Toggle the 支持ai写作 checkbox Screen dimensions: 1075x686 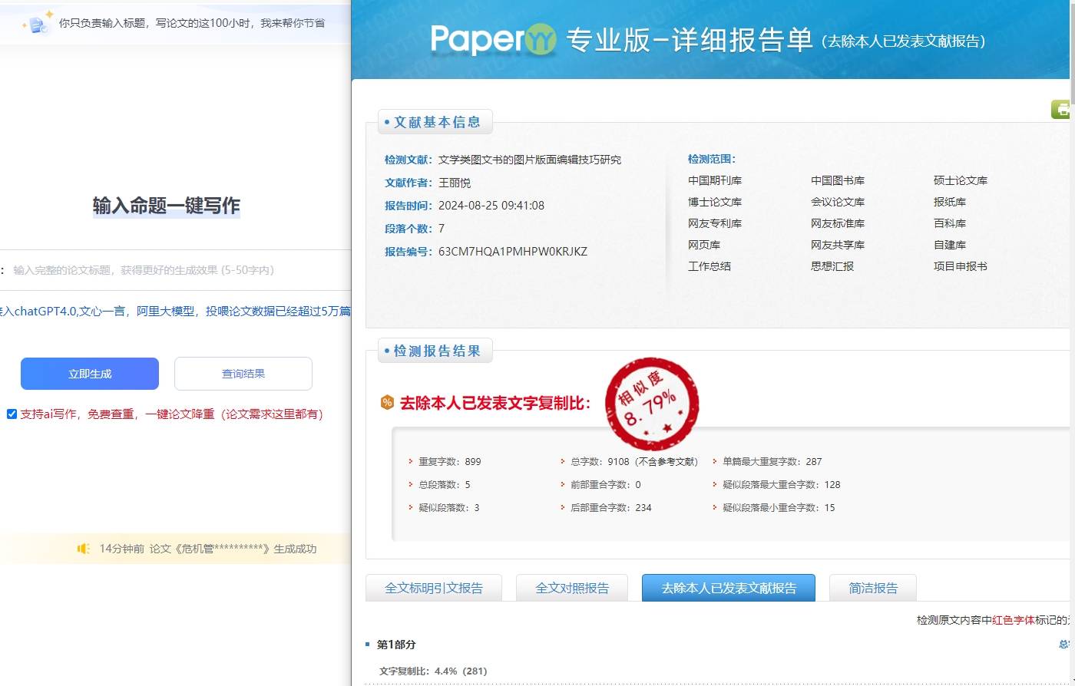pyautogui.click(x=12, y=414)
